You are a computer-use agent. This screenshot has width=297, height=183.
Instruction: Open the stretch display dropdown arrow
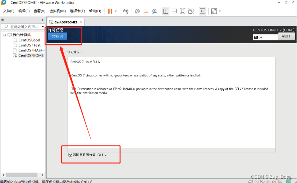tap(220, 11)
